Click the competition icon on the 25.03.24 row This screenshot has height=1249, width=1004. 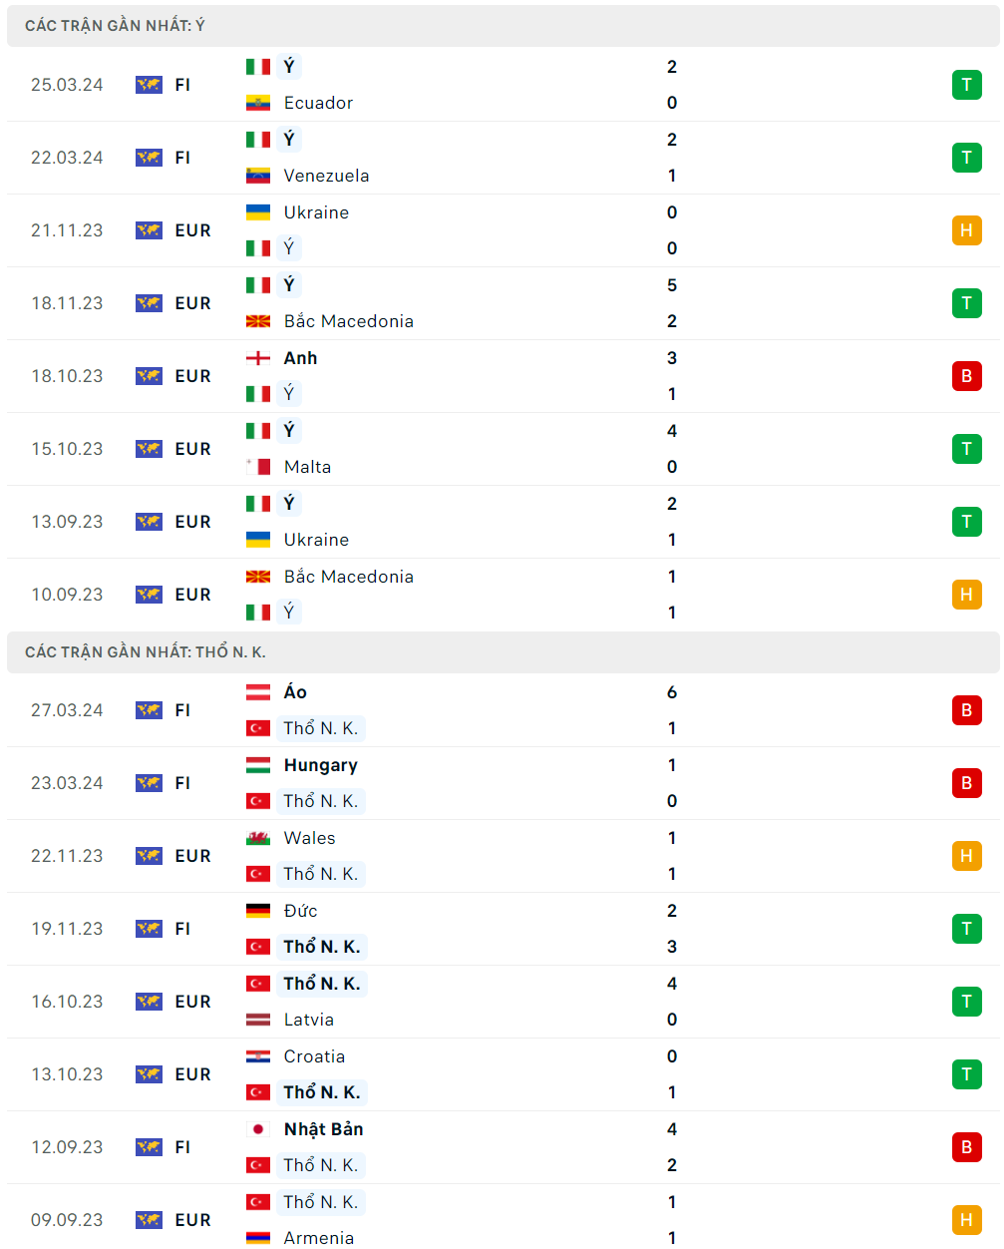point(149,85)
